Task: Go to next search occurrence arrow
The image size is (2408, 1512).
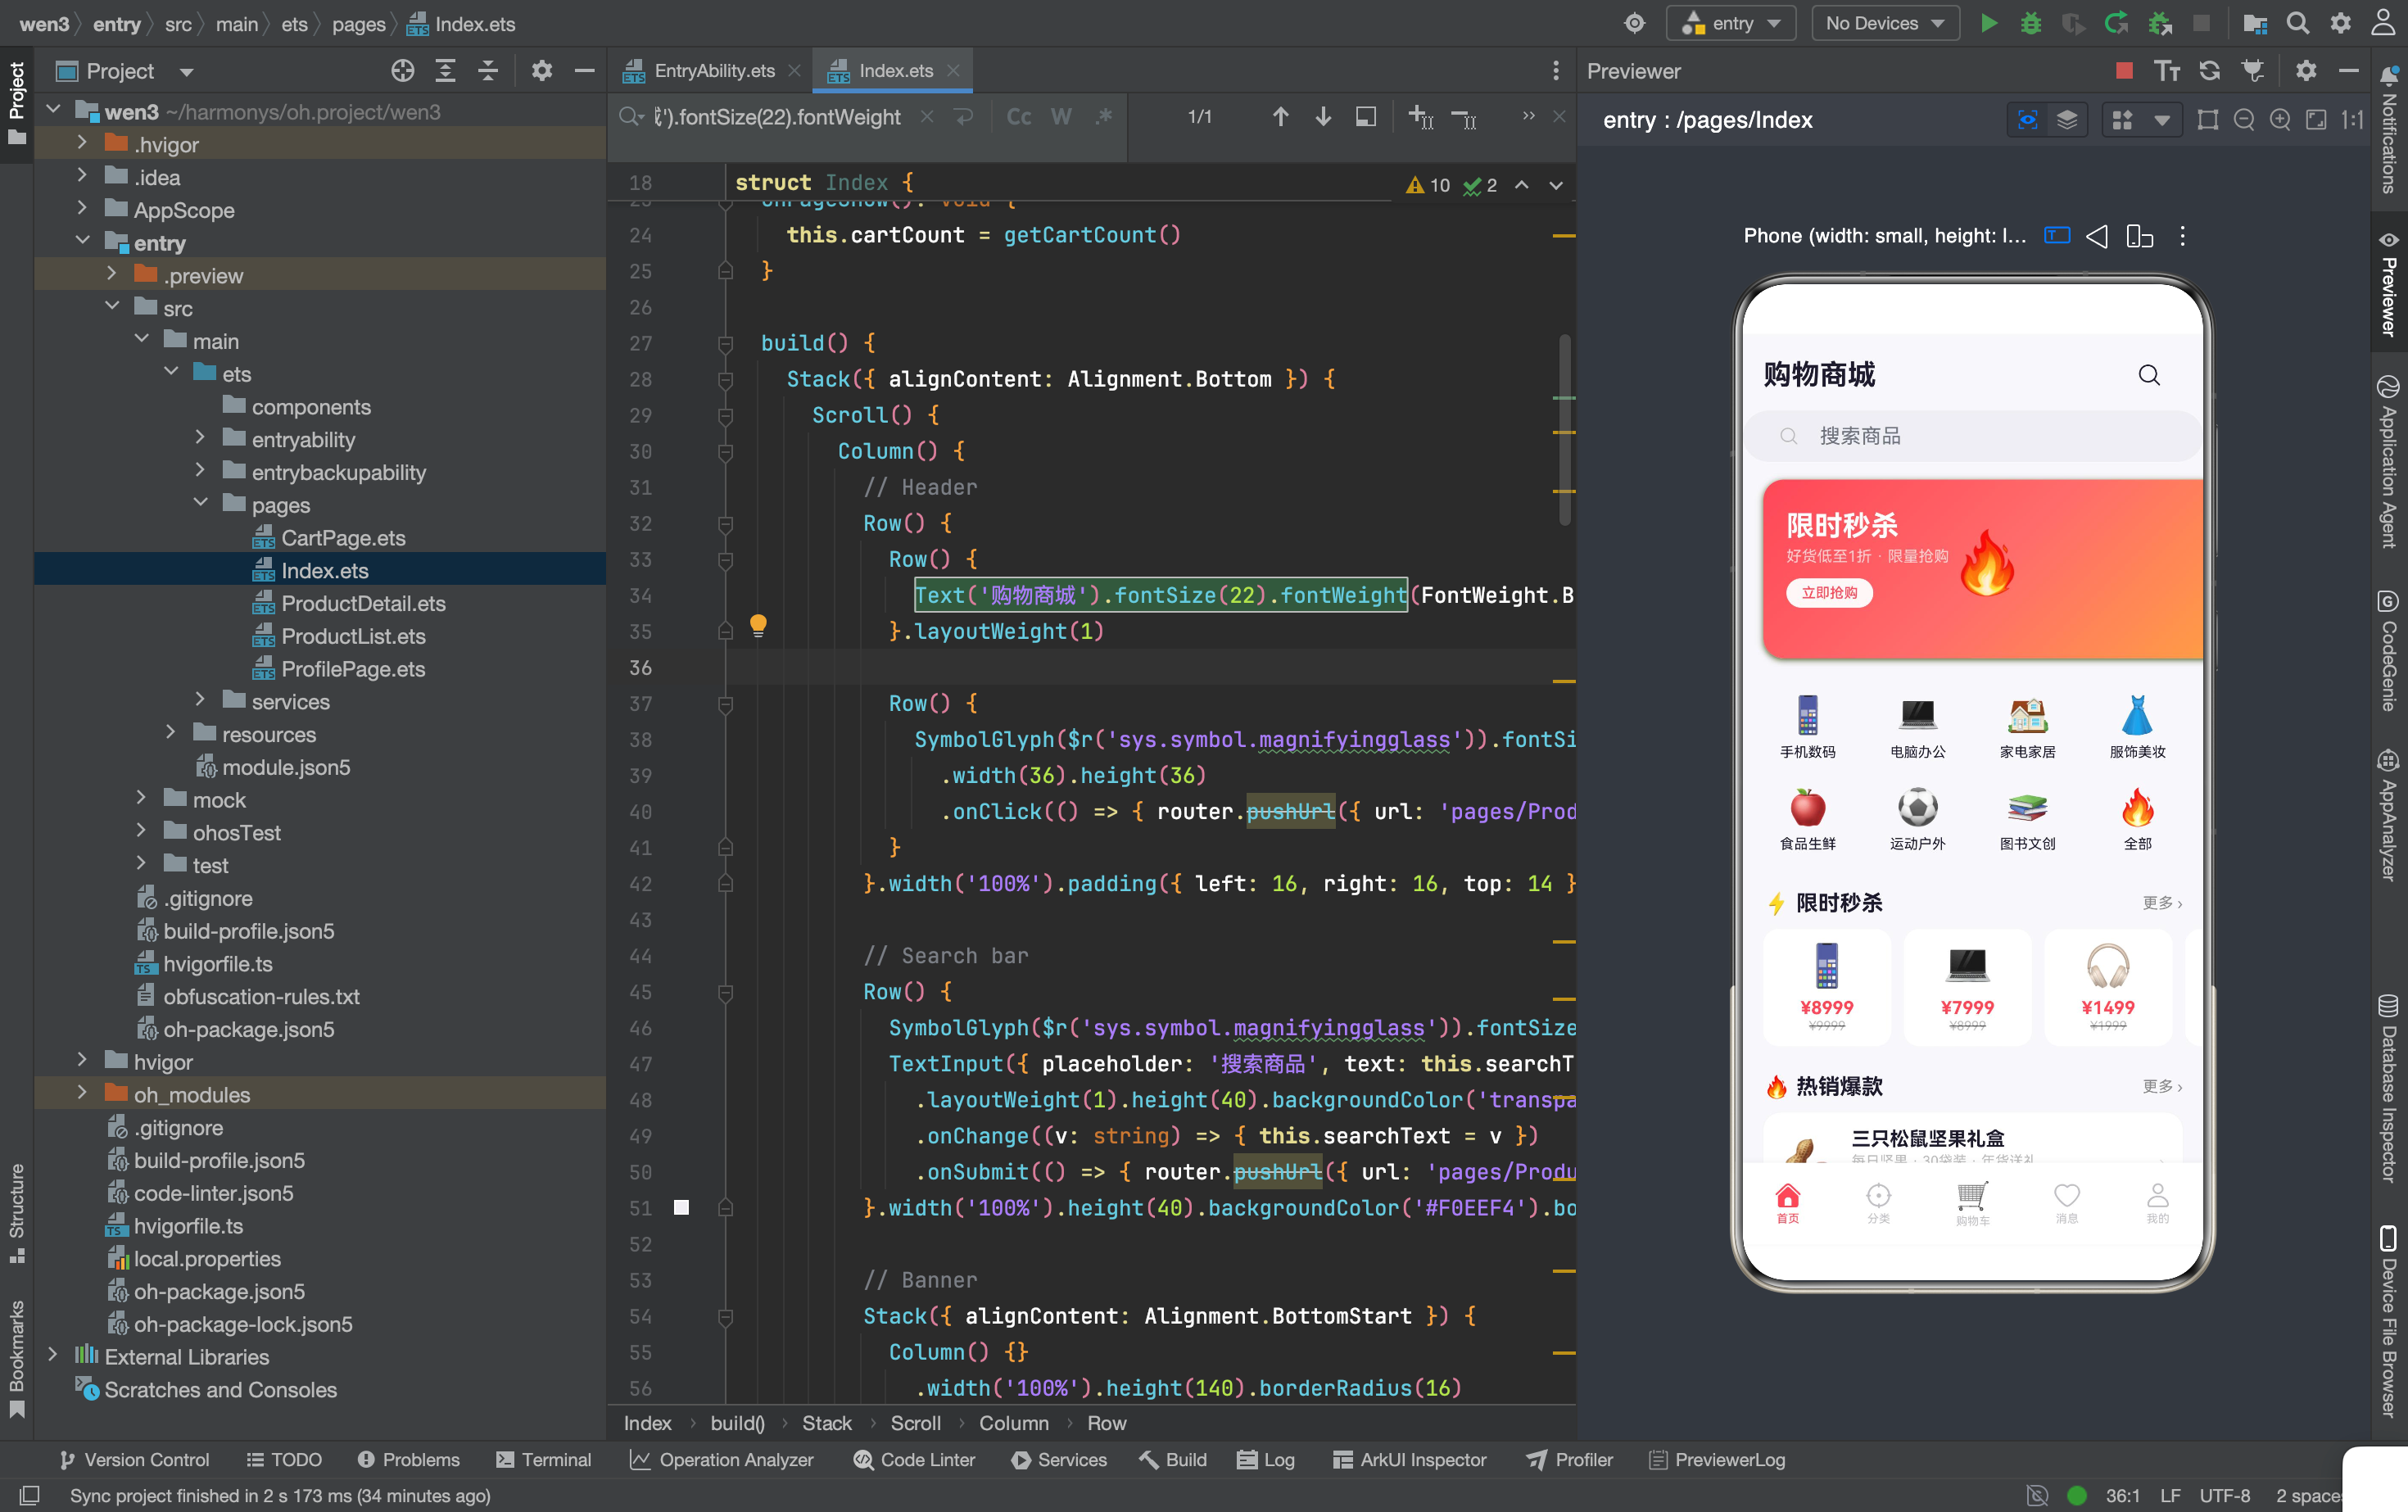Action: coord(1323,117)
